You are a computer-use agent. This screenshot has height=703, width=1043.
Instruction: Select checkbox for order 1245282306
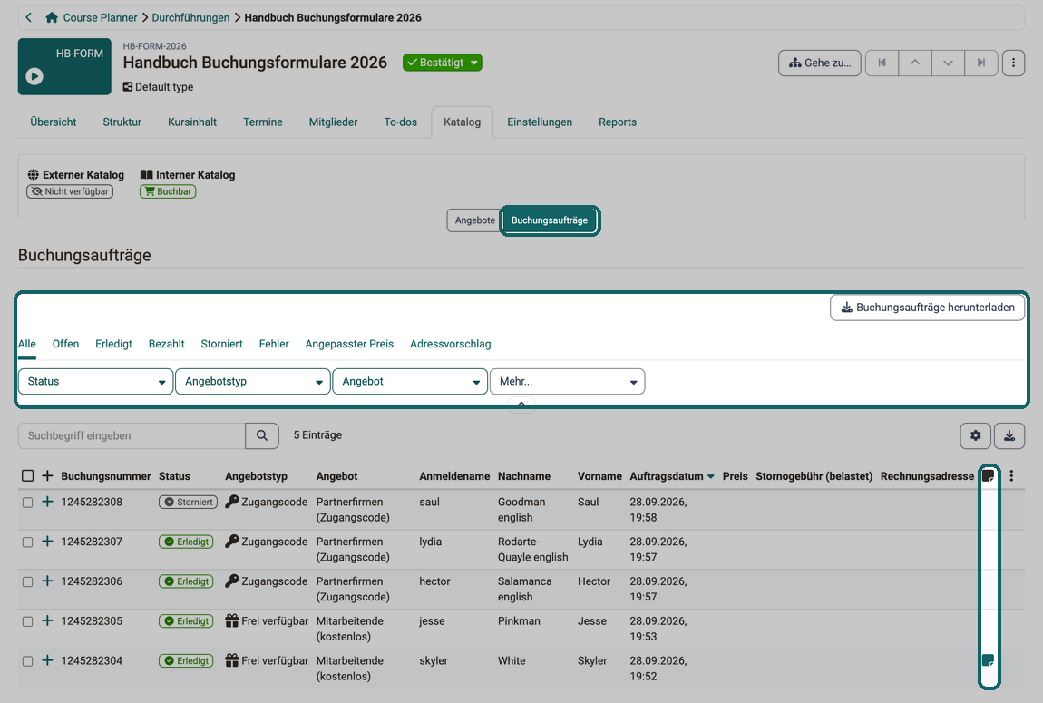pyautogui.click(x=27, y=582)
